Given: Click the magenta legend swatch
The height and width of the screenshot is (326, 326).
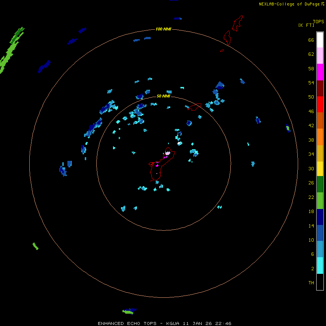Looking at the screenshot, I should [320, 72].
